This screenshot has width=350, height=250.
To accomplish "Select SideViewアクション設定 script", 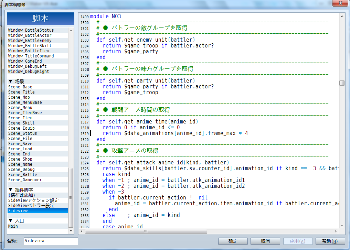I will pyautogui.click(x=38, y=200).
